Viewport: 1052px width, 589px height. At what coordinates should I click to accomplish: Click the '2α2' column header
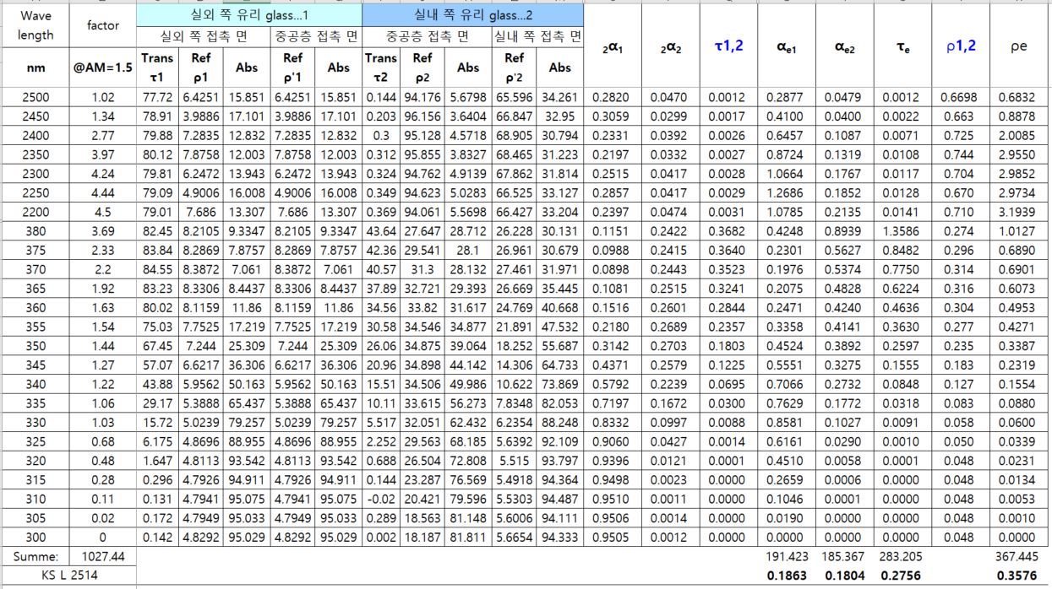[x=671, y=47]
